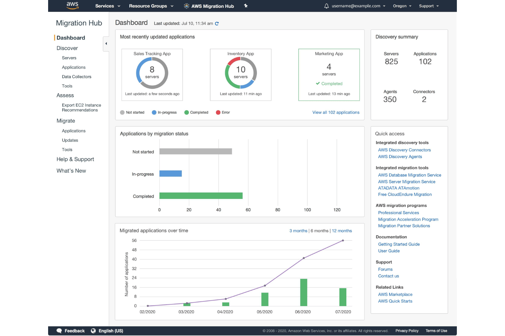
Task: Open AWS Discovery Connectors link
Action: tap(404, 150)
